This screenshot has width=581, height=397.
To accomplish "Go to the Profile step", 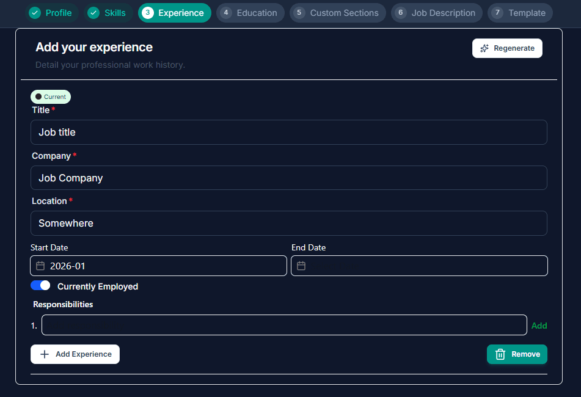I will point(52,13).
